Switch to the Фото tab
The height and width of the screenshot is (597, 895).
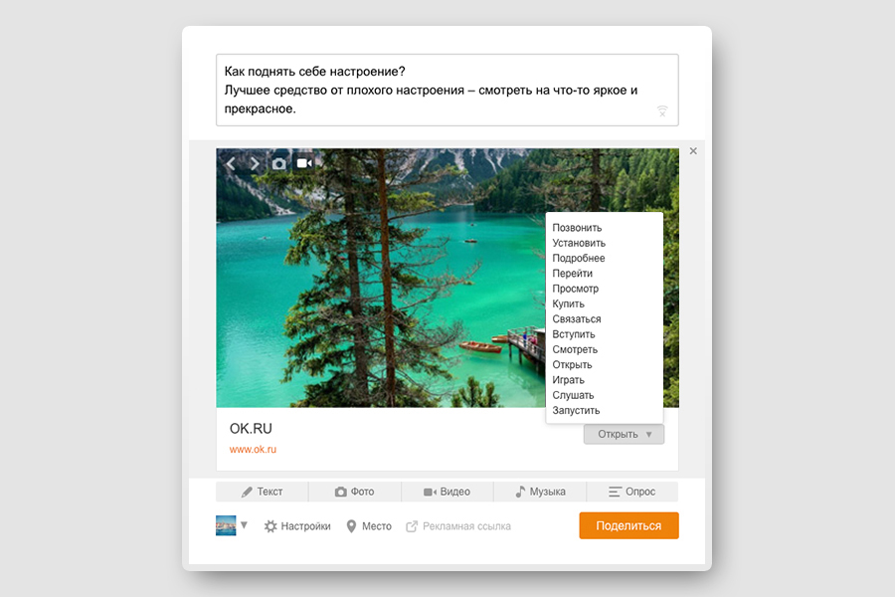(x=354, y=492)
